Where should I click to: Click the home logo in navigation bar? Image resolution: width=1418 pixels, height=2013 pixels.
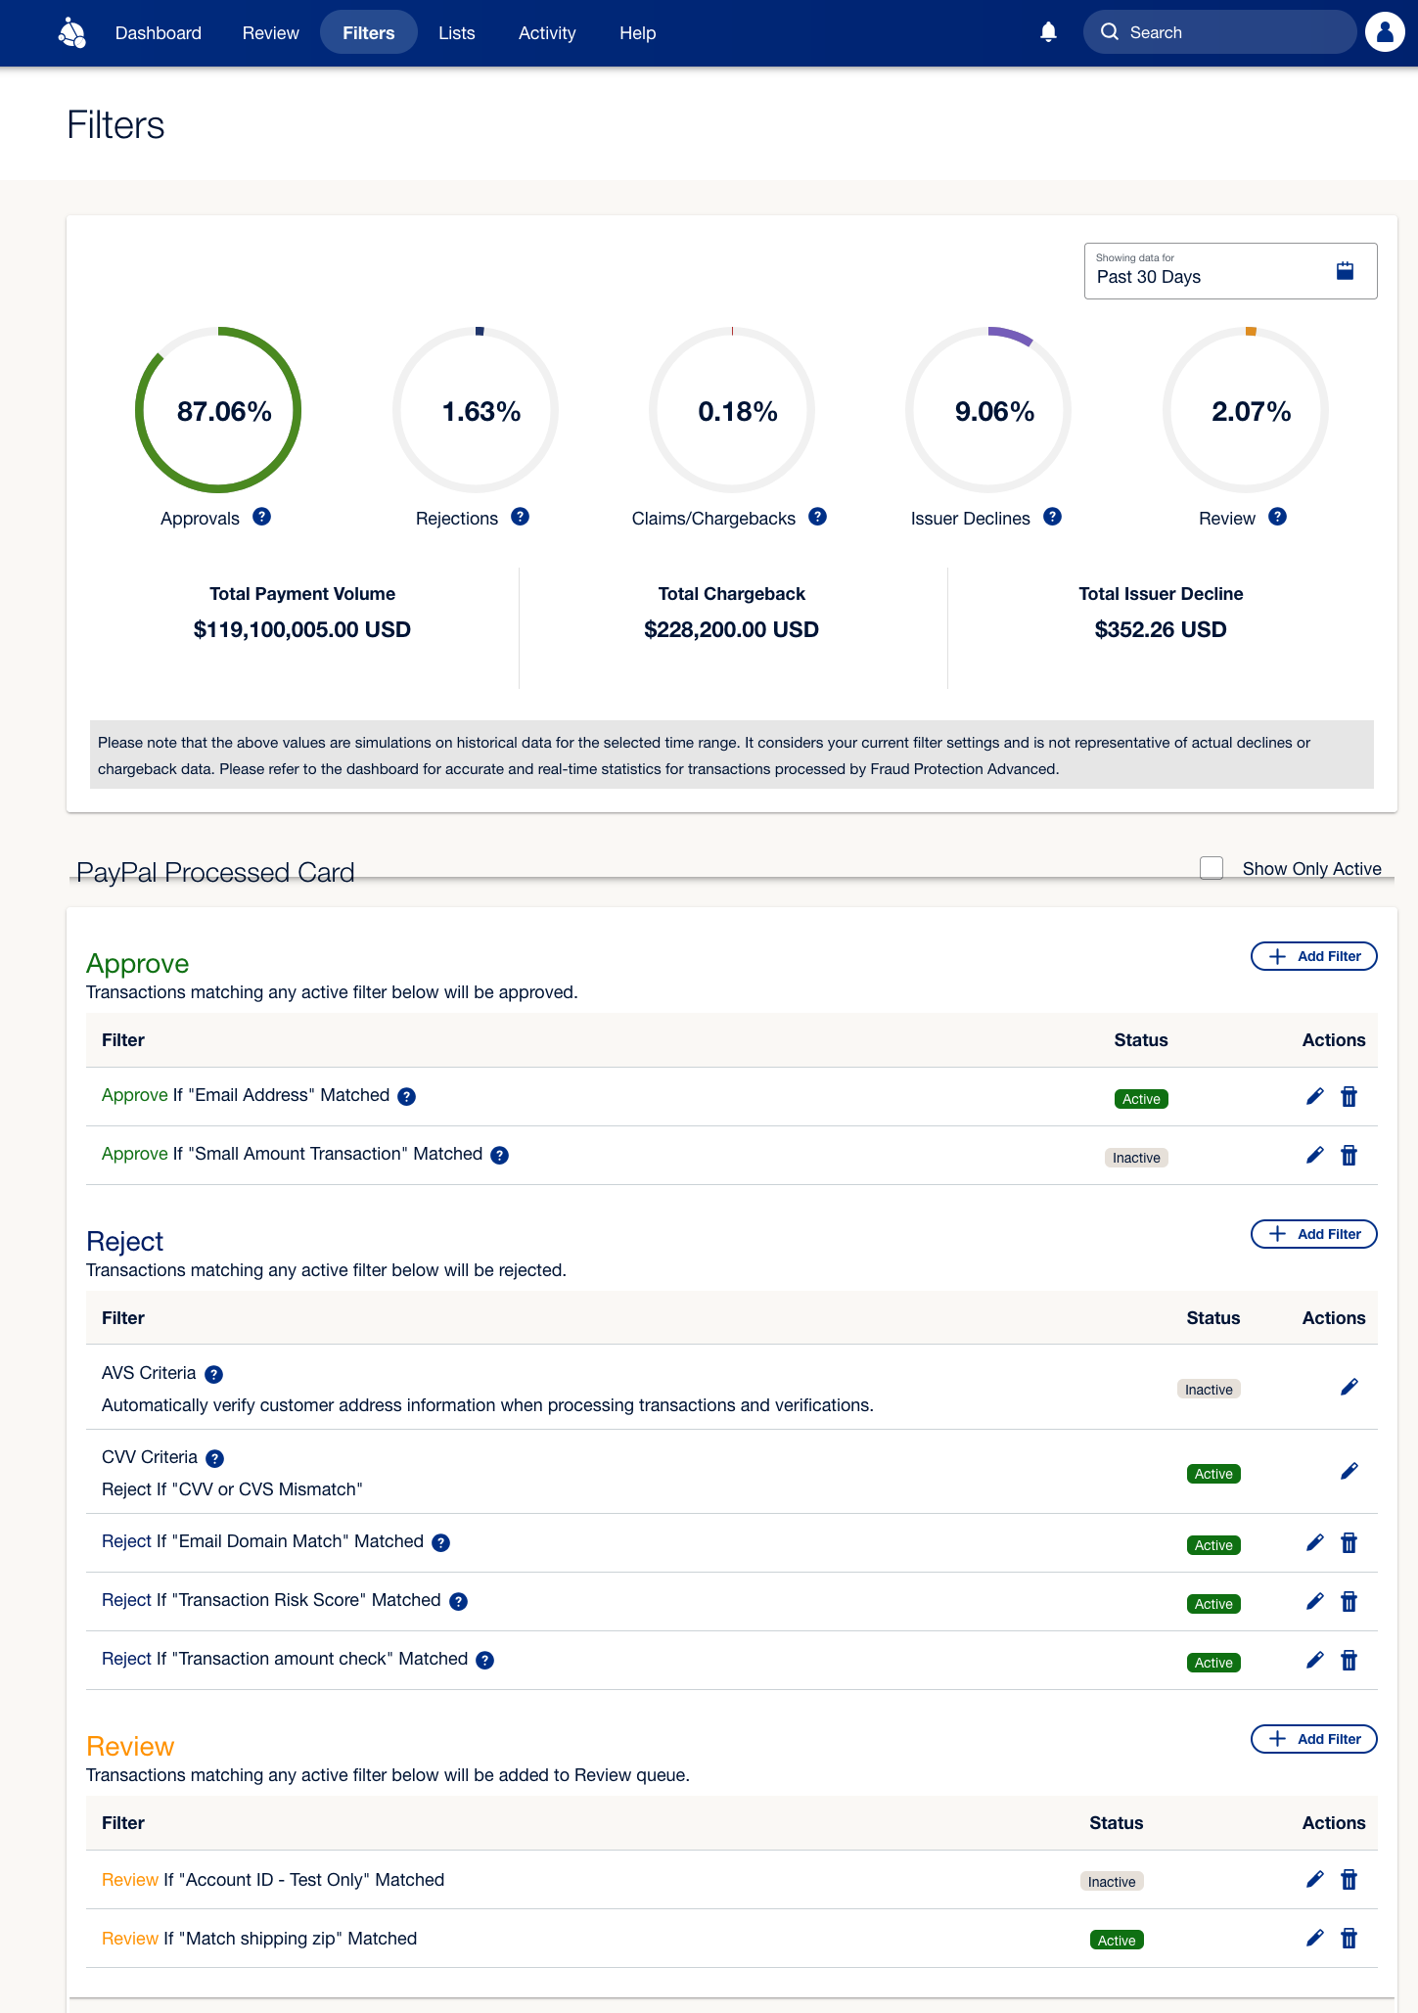pyautogui.click(x=72, y=32)
